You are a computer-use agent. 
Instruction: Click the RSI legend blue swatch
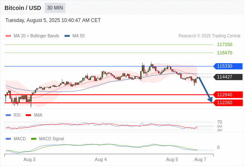tap(8, 115)
